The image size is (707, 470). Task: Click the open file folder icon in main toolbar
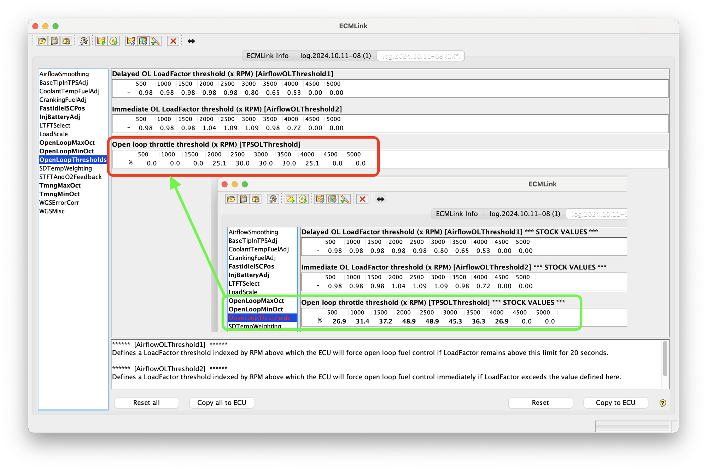[42, 41]
